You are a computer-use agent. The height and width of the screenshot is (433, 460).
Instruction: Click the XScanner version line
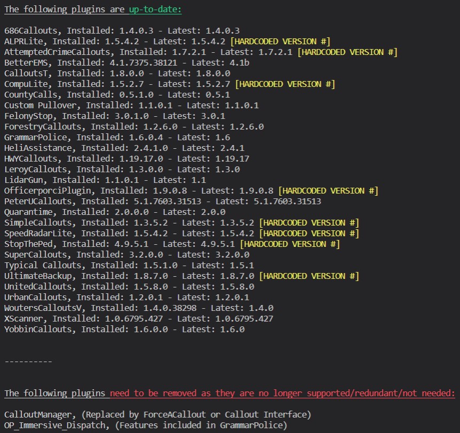(139, 318)
